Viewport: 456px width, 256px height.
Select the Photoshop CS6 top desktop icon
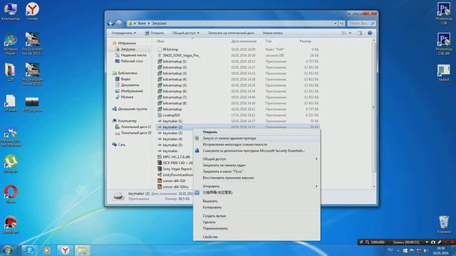[444, 14]
